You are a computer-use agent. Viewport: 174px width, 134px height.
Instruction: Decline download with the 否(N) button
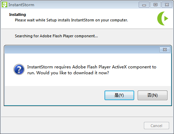coord(153,95)
